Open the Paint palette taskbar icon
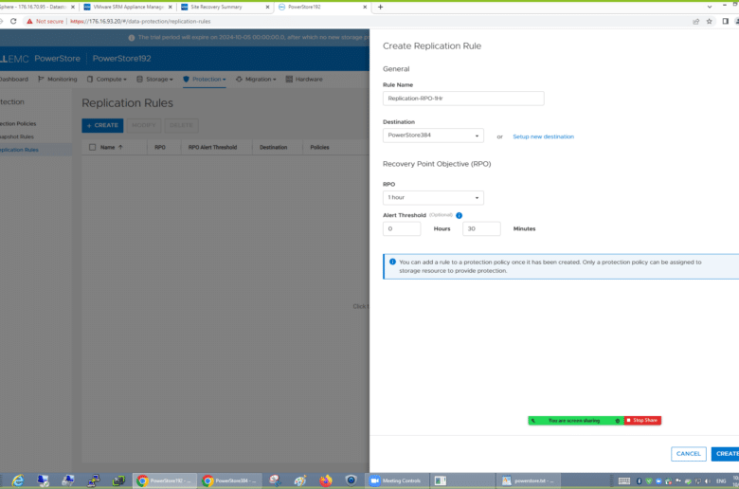The height and width of the screenshot is (489, 739). [300, 480]
